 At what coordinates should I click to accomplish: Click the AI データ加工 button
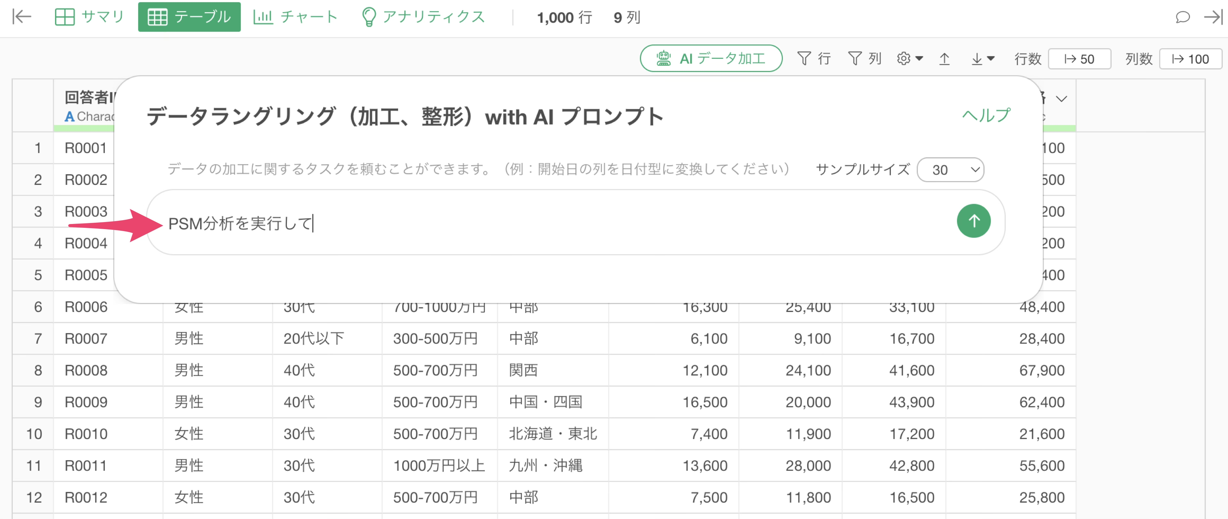[711, 59]
